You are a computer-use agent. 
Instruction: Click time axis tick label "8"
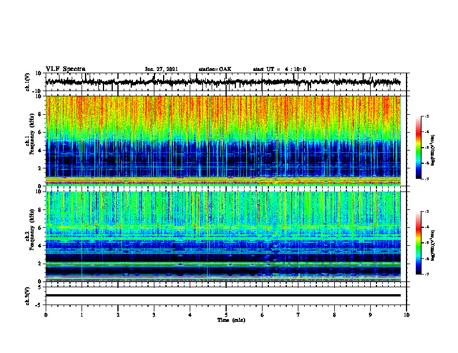(334, 315)
